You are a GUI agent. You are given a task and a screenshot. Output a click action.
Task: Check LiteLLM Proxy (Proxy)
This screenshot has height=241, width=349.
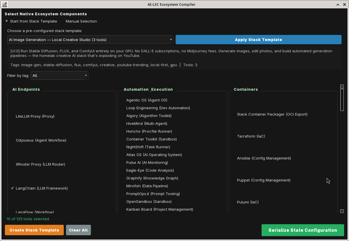33,116
